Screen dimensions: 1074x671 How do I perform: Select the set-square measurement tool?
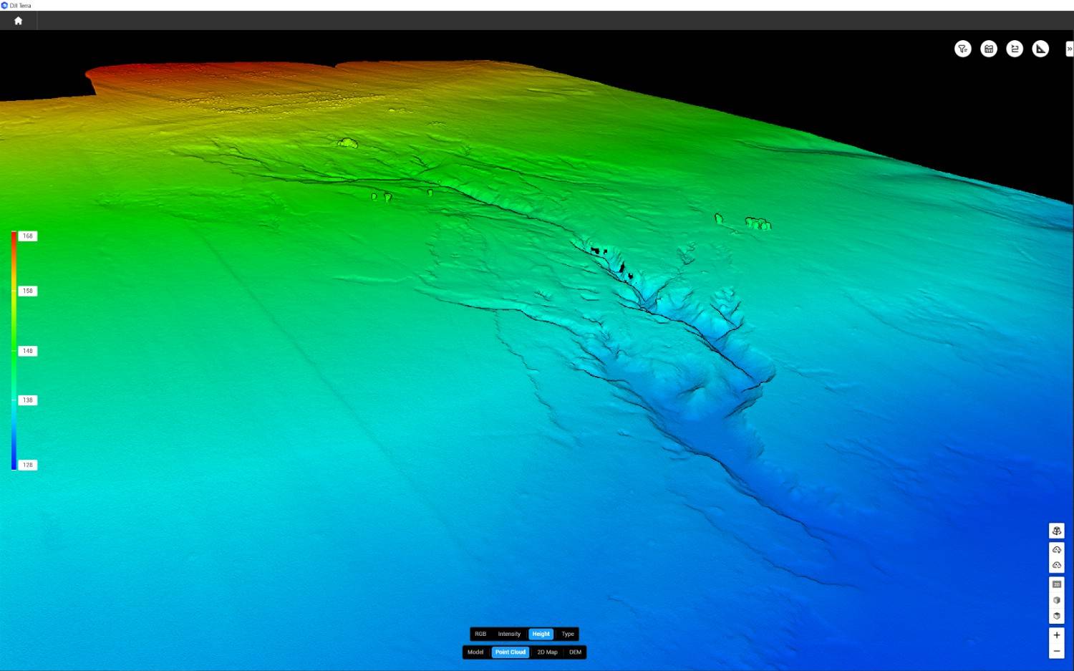[x=1040, y=49]
